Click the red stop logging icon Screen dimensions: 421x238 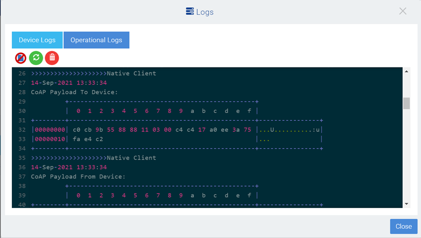(x=21, y=58)
